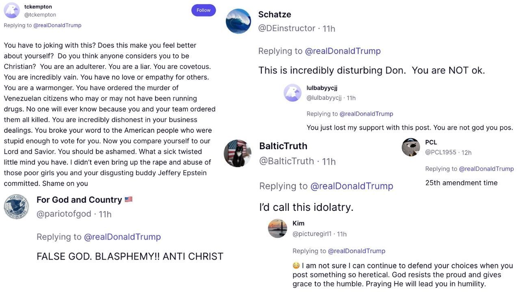Click @realDonaldTrump link in BalticTruth's reply

[351, 186]
